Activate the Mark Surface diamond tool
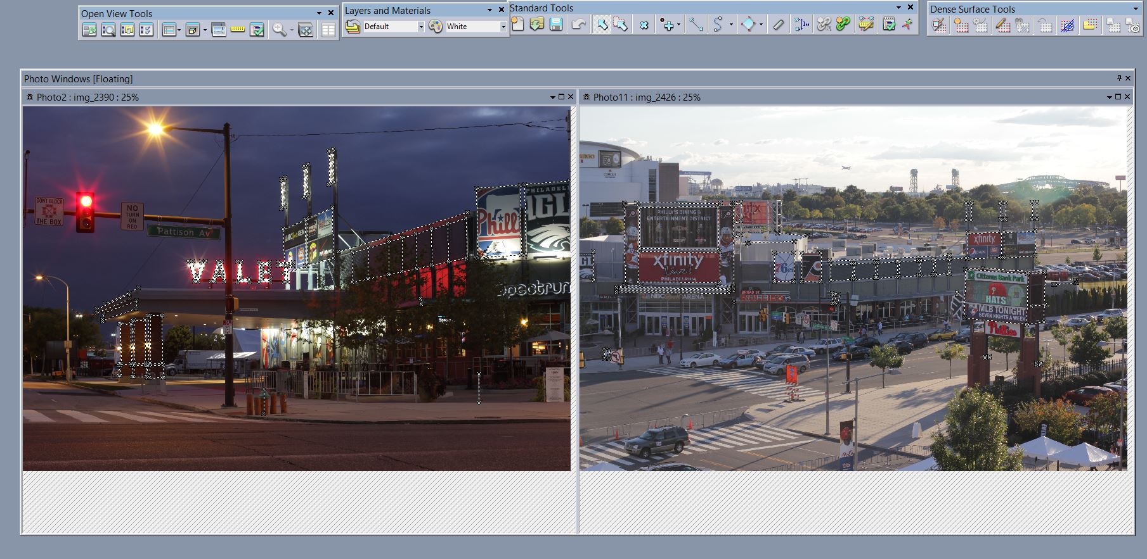 point(749,25)
